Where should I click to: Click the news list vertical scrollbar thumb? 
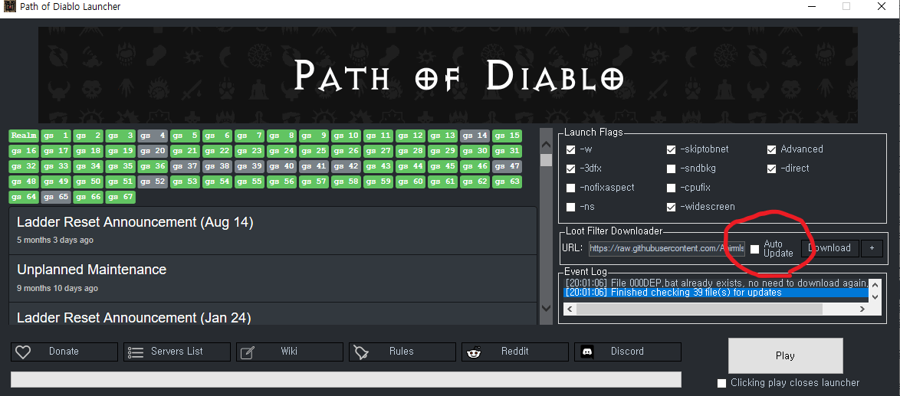coord(547,159)
